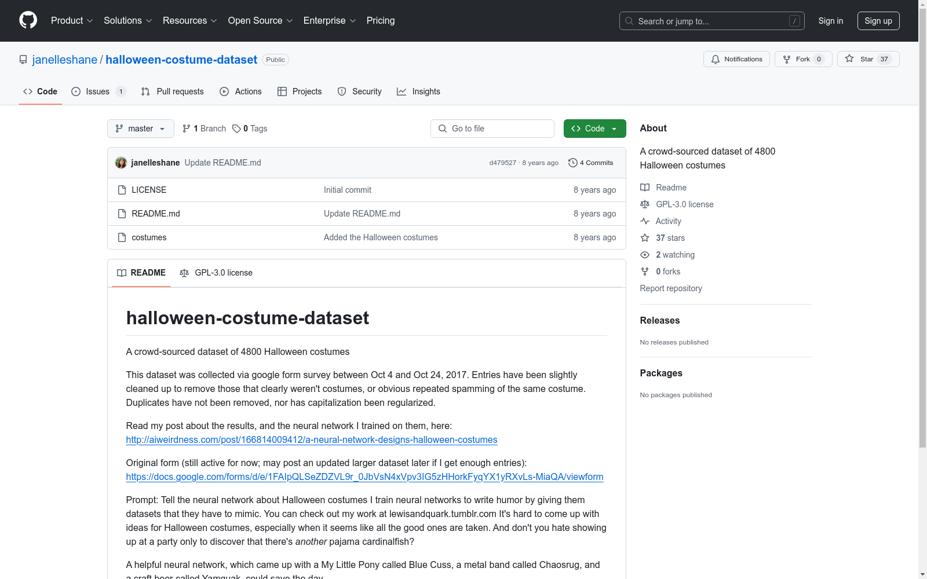Image resolution: width=927 pixels, height=579 pixels.
Task: Click the file icon next to README.md
Action: click(122, 214)
